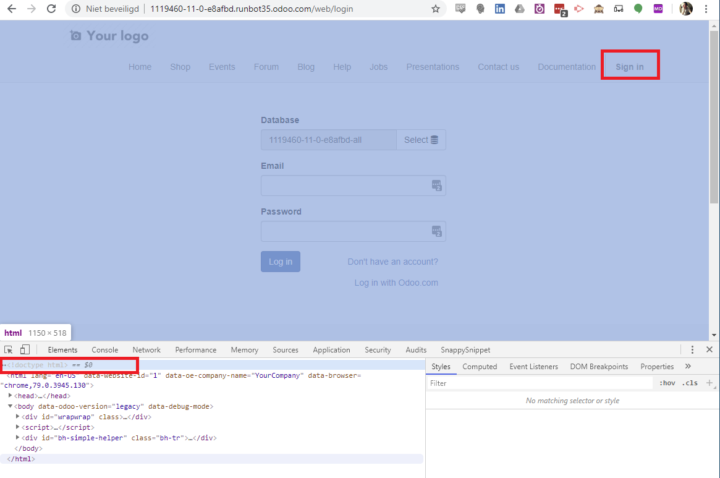Viewport: 720px width, 478px height.
Task: Open the Console tab in DevTools
Action: click(x=104, y=350)
